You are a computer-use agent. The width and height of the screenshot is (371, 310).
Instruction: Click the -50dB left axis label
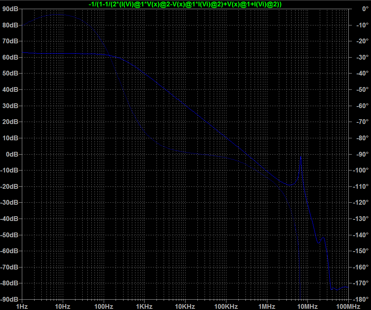9,235
